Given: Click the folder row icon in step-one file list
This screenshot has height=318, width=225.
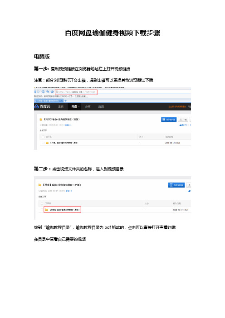Looking at the screenshot, I should (x=47, y=143).
